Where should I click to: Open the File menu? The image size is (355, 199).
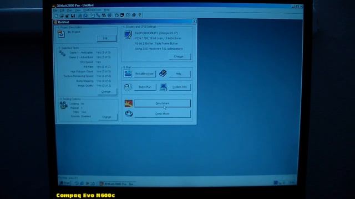pos(55,11)
